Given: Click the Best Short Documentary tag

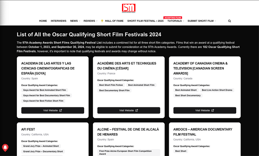Looking at the screenshot, I should click(x=188, y=96).
